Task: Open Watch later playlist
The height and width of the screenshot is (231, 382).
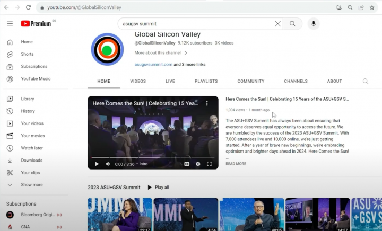Action: (32, 148)
